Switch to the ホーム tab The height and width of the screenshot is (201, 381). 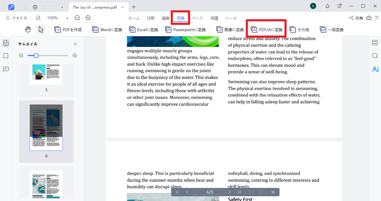(x=134, y=18)
